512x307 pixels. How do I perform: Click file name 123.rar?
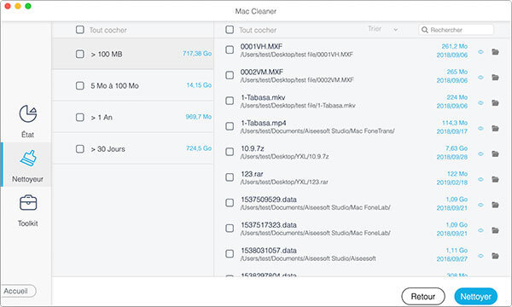(x=252, y=174)
